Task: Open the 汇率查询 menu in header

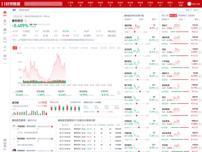Action: (x=70, y=4)
